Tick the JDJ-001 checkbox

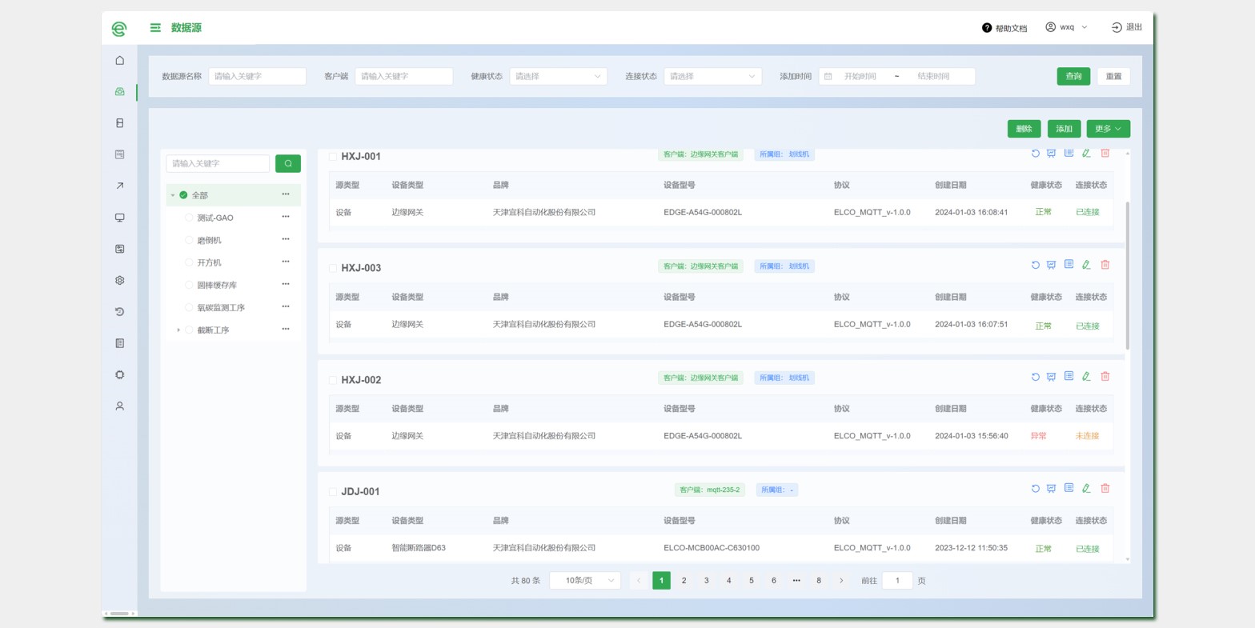pyautogui.click(x=333, y=492)
